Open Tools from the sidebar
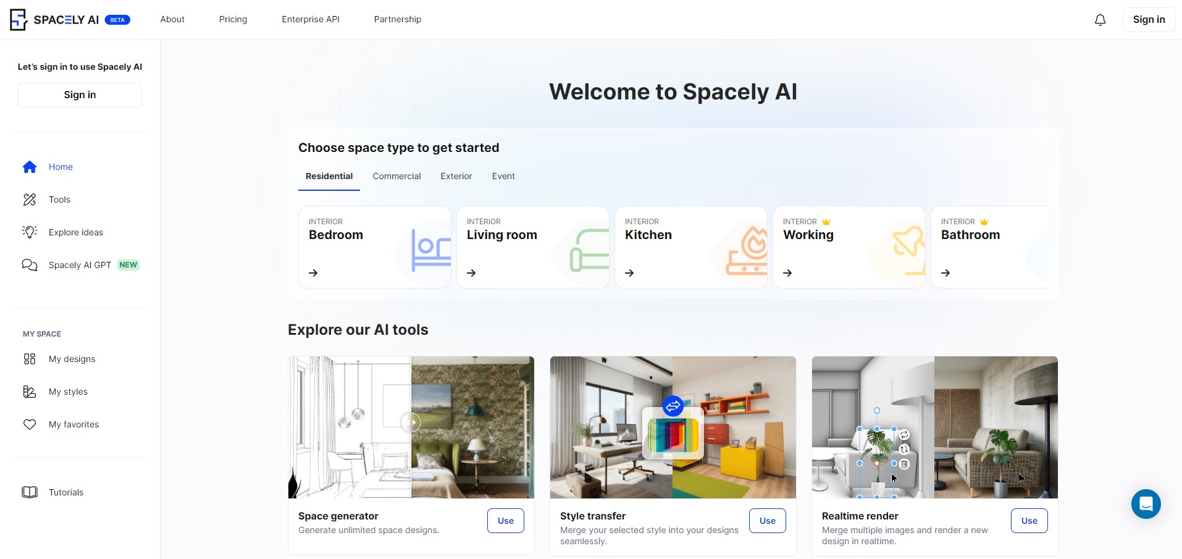Screen dimensions: 1182x559 pos(59,200)
